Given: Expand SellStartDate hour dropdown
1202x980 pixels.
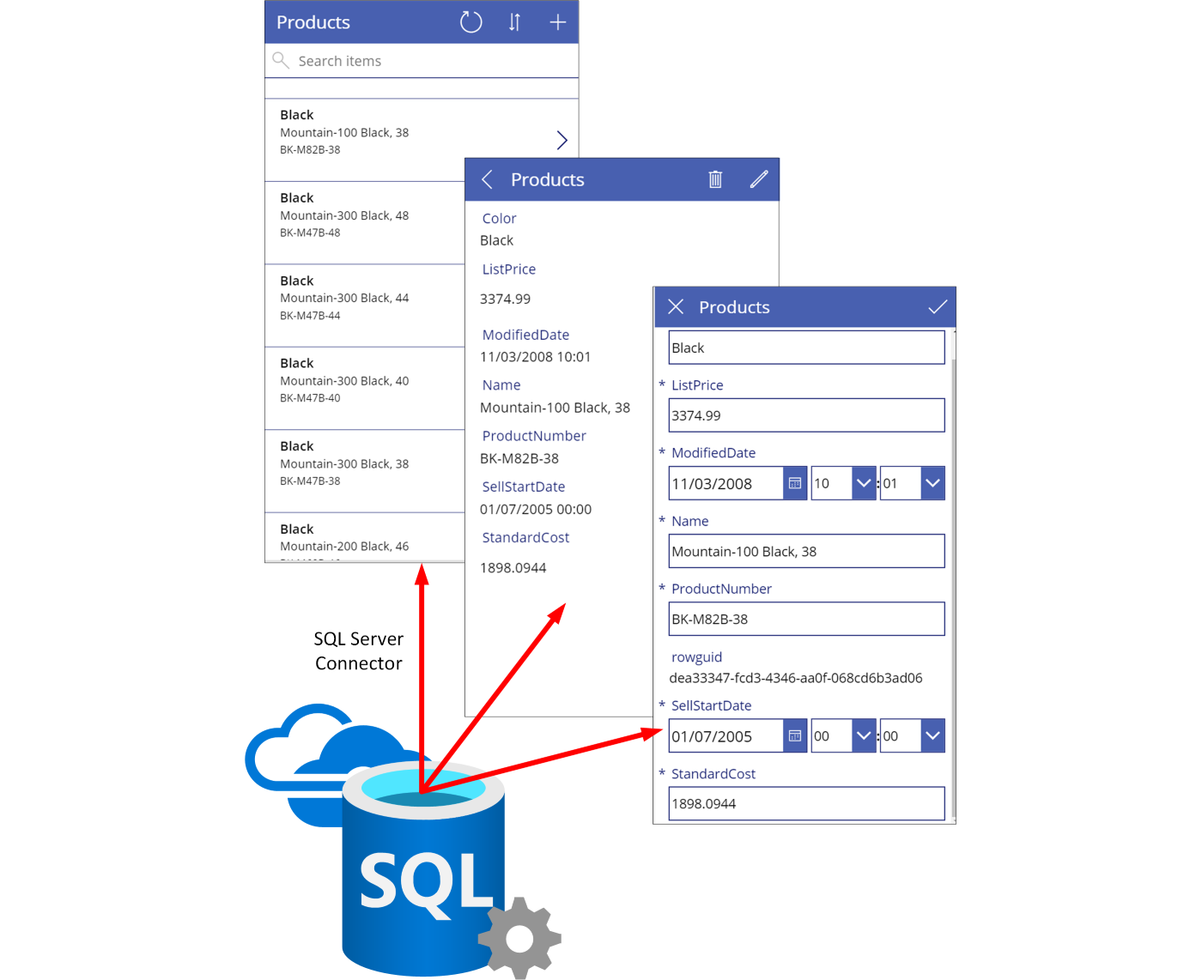Looking at the screenshot, I should [864, 735].
